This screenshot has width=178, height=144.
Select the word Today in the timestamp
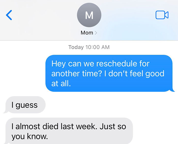pos(76,47)
